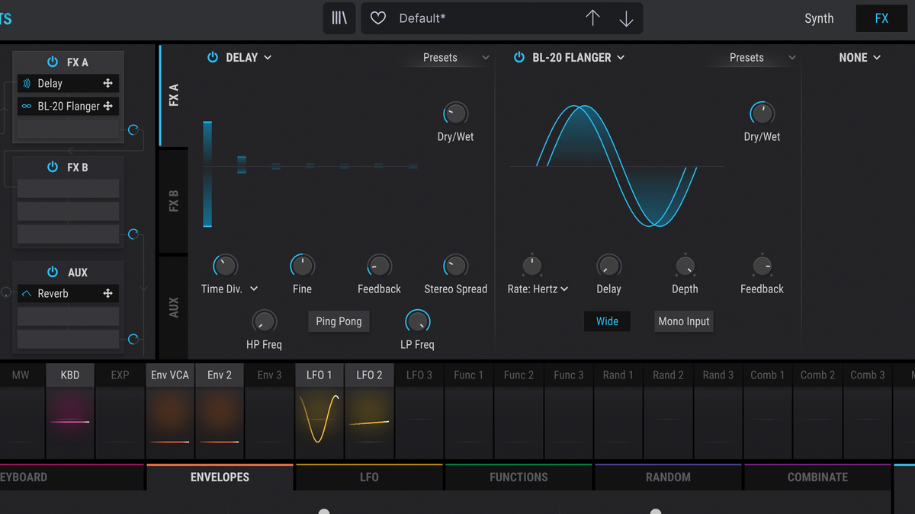Load the previous preset with up arrow
This screenshot has height=514, width=915.
click(x=593, y=18)
